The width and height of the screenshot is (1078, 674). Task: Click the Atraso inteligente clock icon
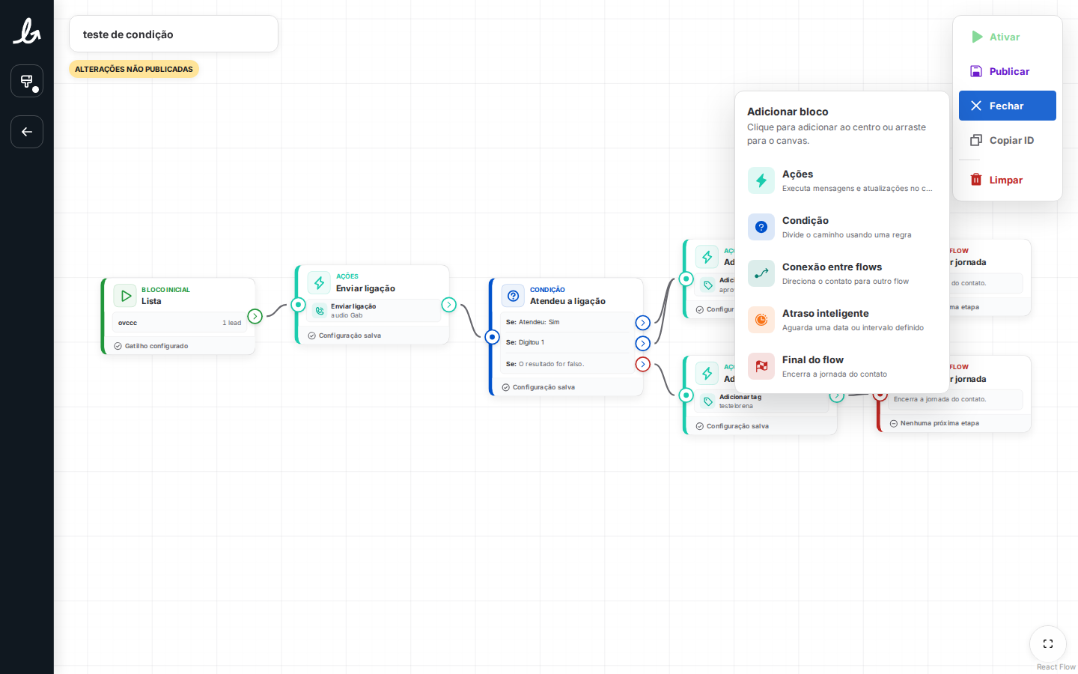[761, 320]
